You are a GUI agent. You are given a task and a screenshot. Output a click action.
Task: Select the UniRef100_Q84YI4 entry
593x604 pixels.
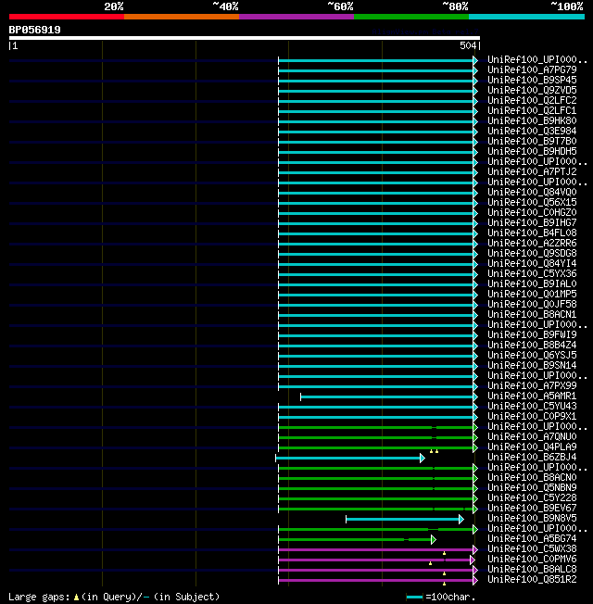click(x=532, y=263)
